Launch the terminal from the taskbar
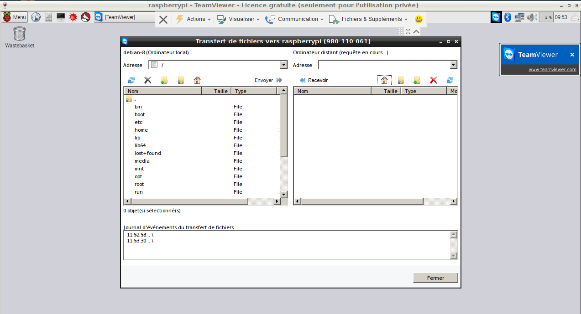The width and height of the screenshot is (581, 314). coord(61,17)
